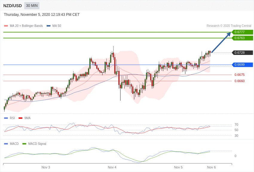Click the '9MA' legend label
This screenshot has width=254, height=172.
click(x=27, y=118)
